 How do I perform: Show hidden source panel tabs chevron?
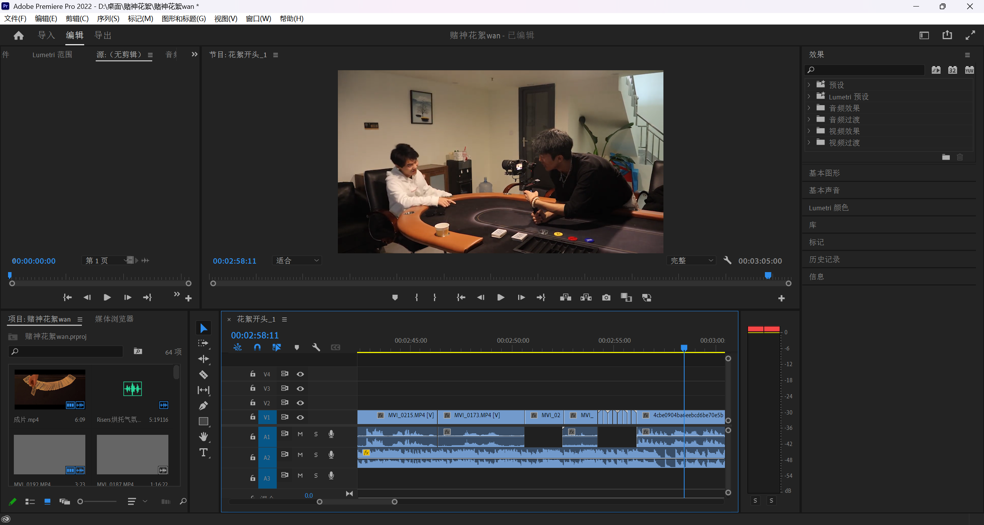[194, 54]
